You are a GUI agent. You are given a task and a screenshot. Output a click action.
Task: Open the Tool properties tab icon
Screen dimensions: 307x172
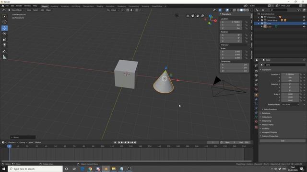[256, 66]
